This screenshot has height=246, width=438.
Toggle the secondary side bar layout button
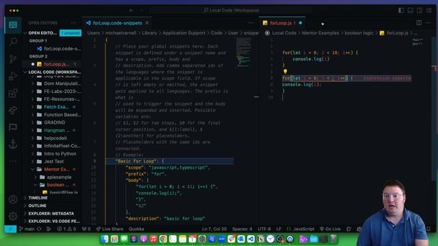pyautogui.click(x=420, y=10)
